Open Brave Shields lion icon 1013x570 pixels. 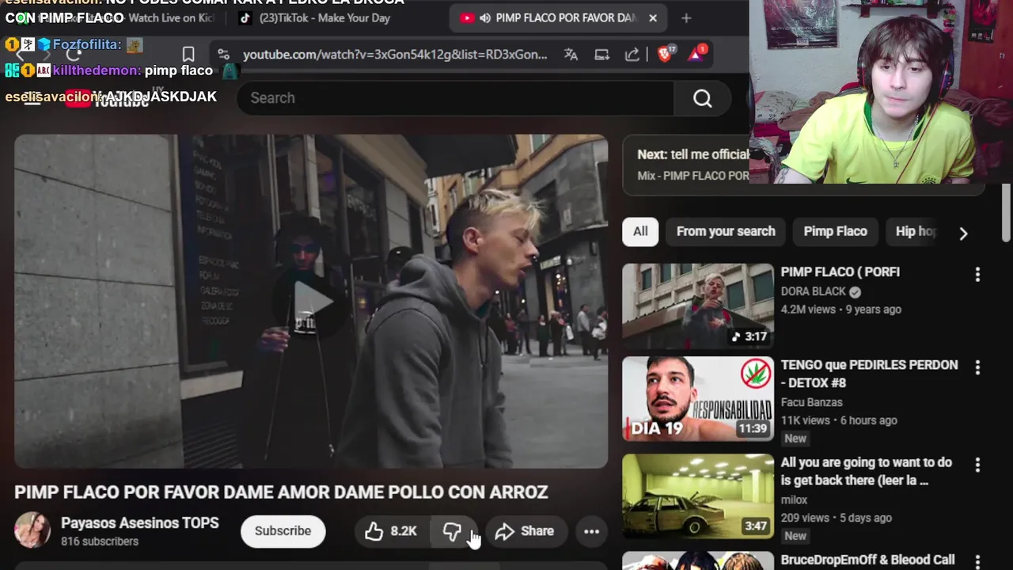click(665, 54)
